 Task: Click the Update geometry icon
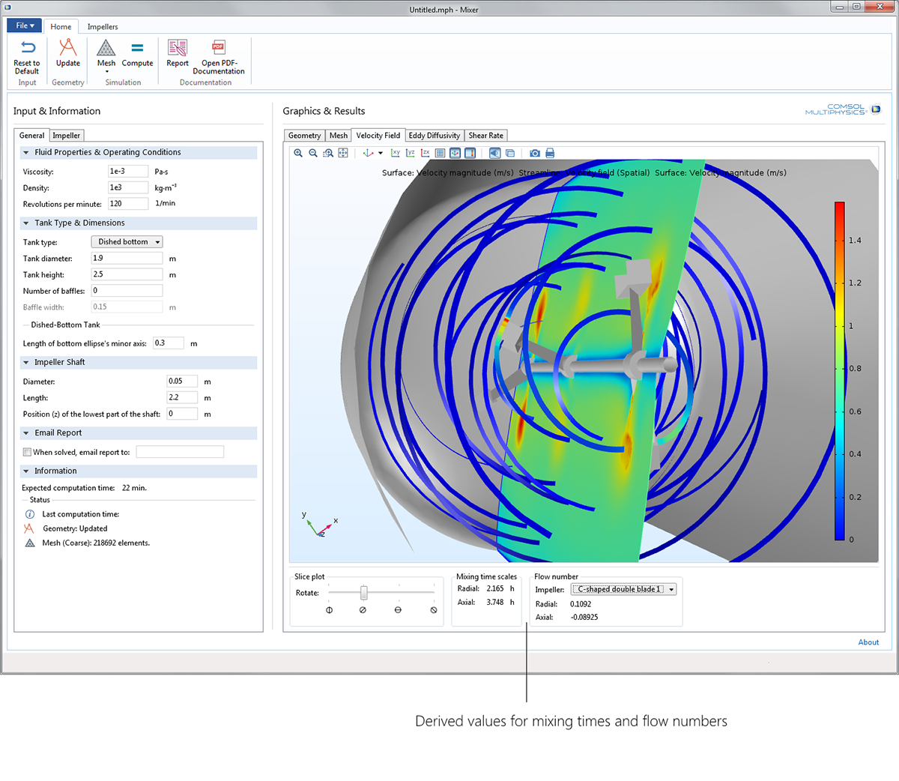click(68, 51)
